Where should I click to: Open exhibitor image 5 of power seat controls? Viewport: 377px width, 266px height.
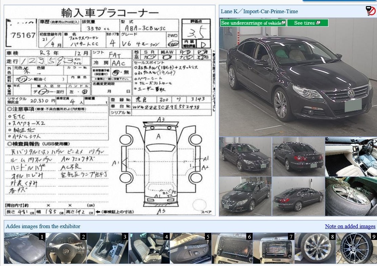pos(190,248)
